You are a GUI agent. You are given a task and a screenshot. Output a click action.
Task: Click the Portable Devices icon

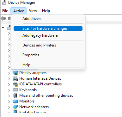(15, 112)
